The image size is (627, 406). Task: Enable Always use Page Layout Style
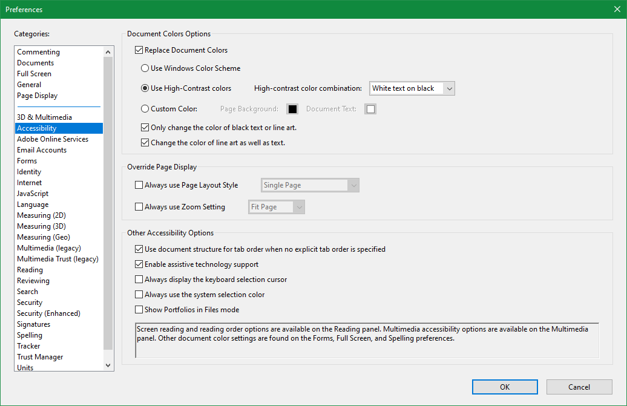tap(139, 185)
